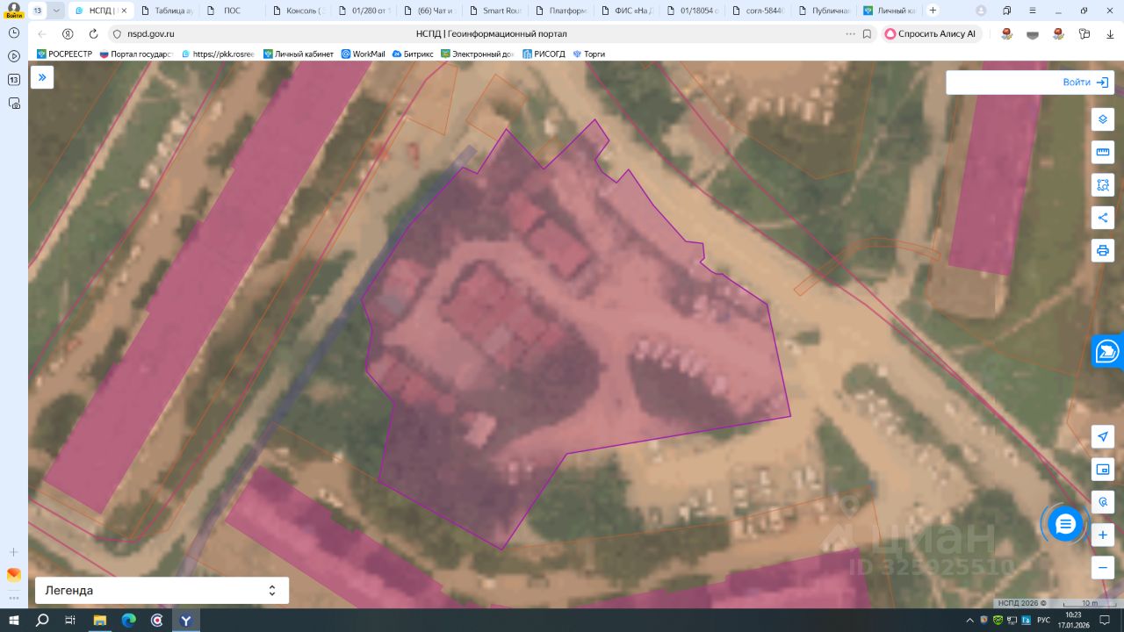This screenshot has width=1124, height=632.
Task: Center map on my location
Action: tap(1103, 437)
